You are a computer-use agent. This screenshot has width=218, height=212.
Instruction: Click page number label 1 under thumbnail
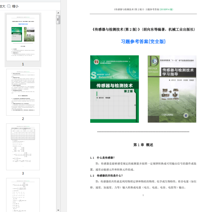click(23, 64)
